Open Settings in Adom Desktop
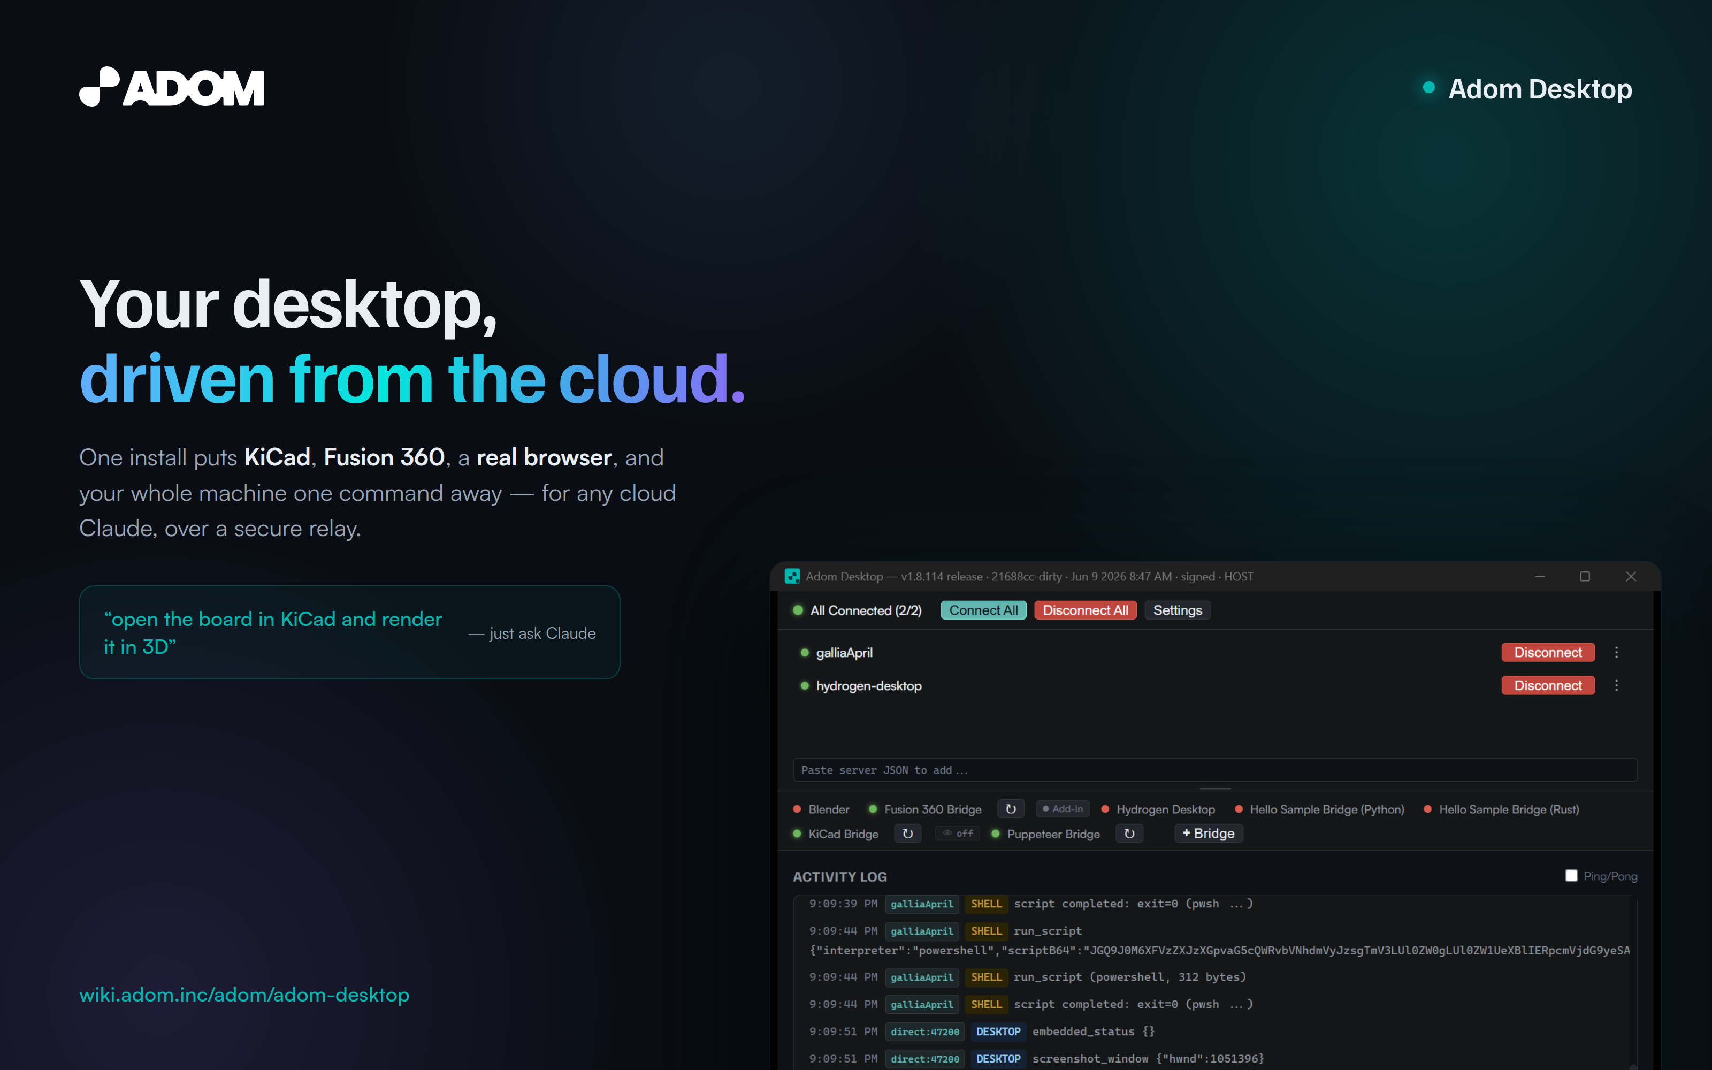The width and height of the screenshot is (1712, 1070). pos(1177,610)
